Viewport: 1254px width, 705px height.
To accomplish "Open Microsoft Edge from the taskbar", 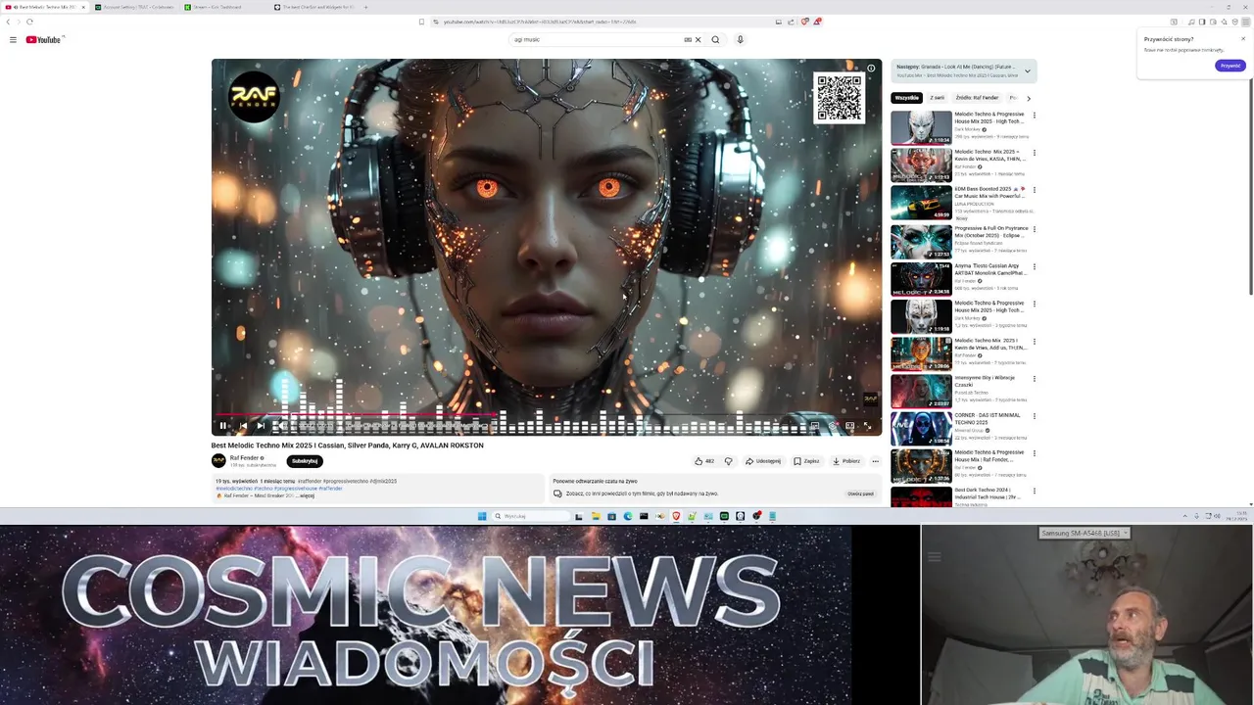I will pos(627,516).
